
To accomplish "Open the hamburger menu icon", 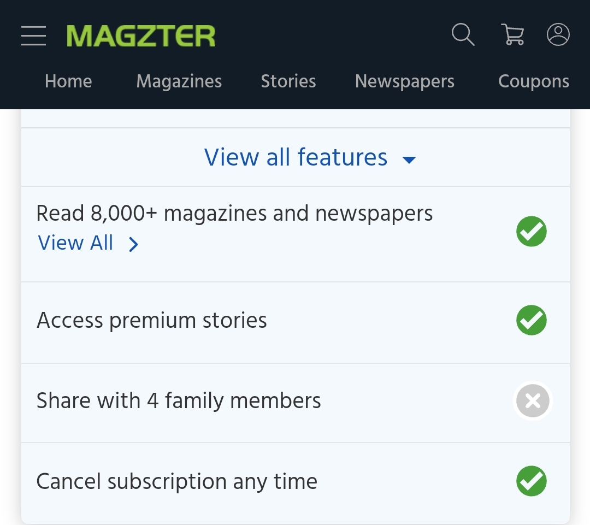I will point(33,36).
